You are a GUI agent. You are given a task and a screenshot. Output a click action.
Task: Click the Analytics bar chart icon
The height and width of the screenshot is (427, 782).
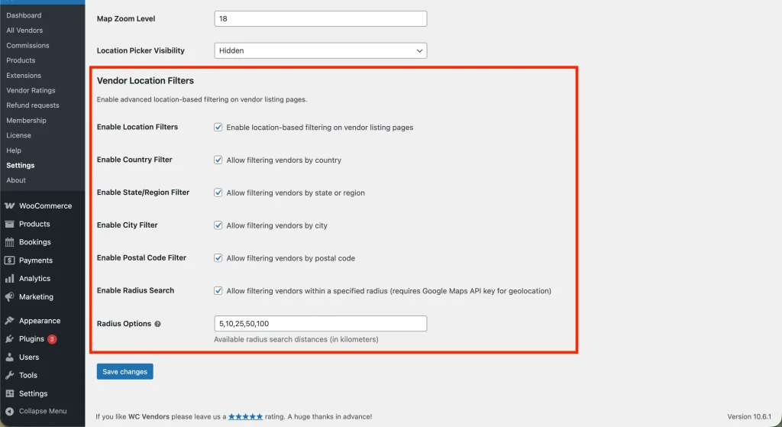click(9, 278)
